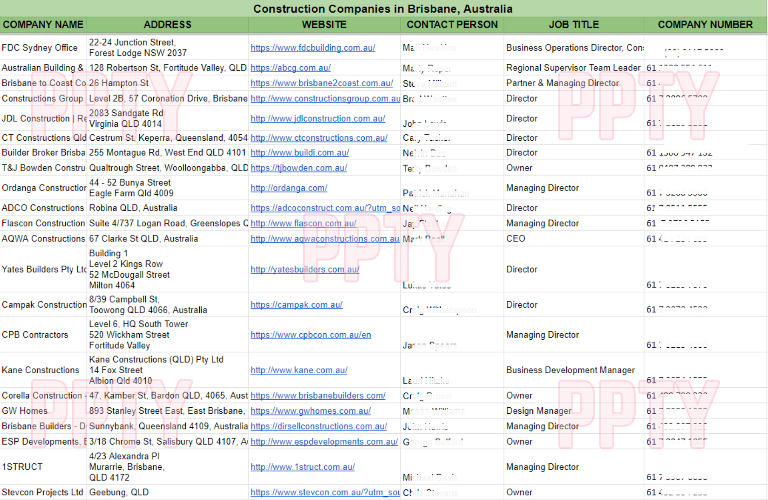The width and height of the screenshot is (768, 500).
Task: Select the 'Yates Builders Pty Ltd' cell
Action: [43, 270]
